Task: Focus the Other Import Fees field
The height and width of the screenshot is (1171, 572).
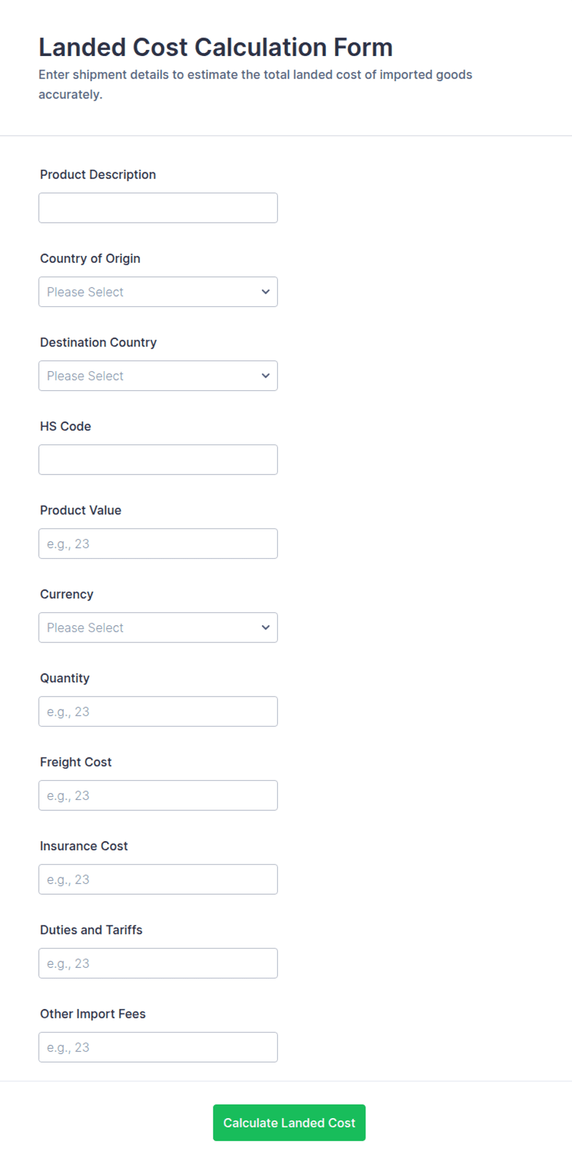Action: tap(158, 1047)
